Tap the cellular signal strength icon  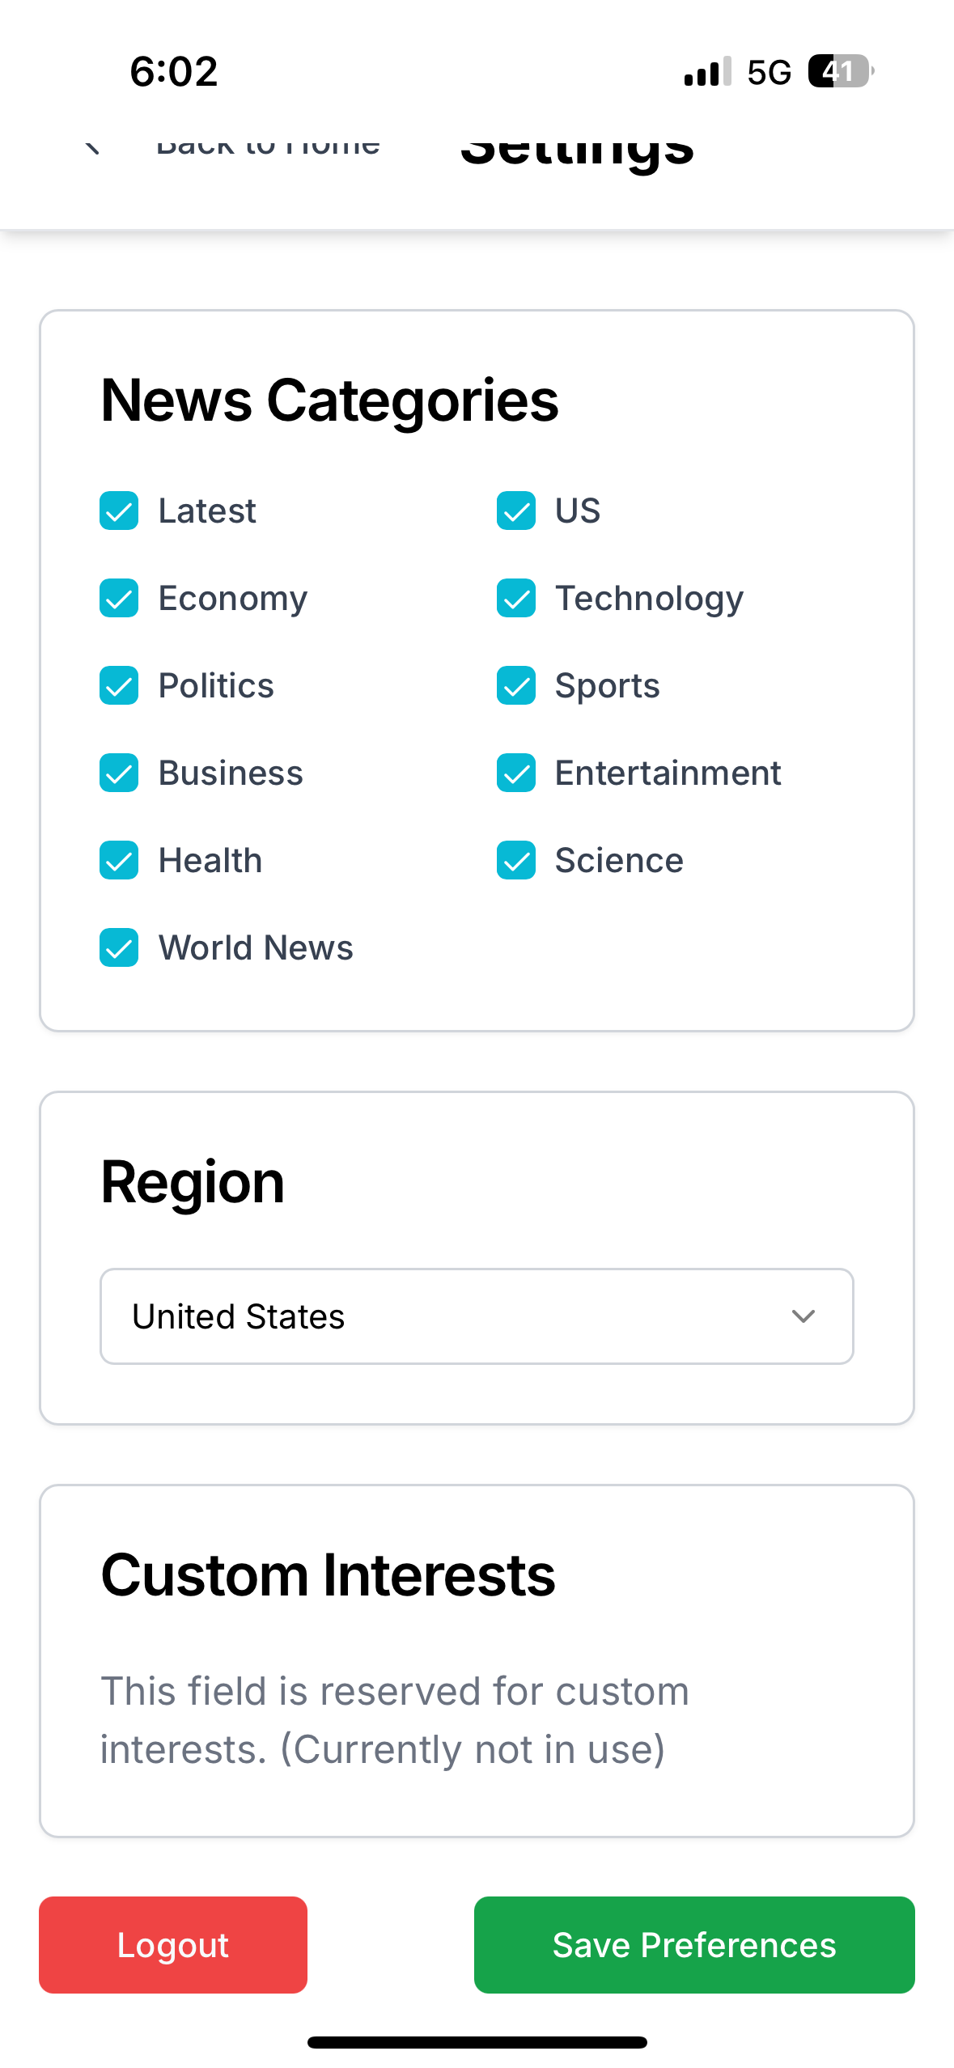[x=708, y=71]
